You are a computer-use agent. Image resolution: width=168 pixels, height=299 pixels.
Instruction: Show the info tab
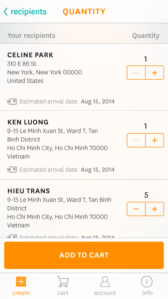[x=147, y=286]
